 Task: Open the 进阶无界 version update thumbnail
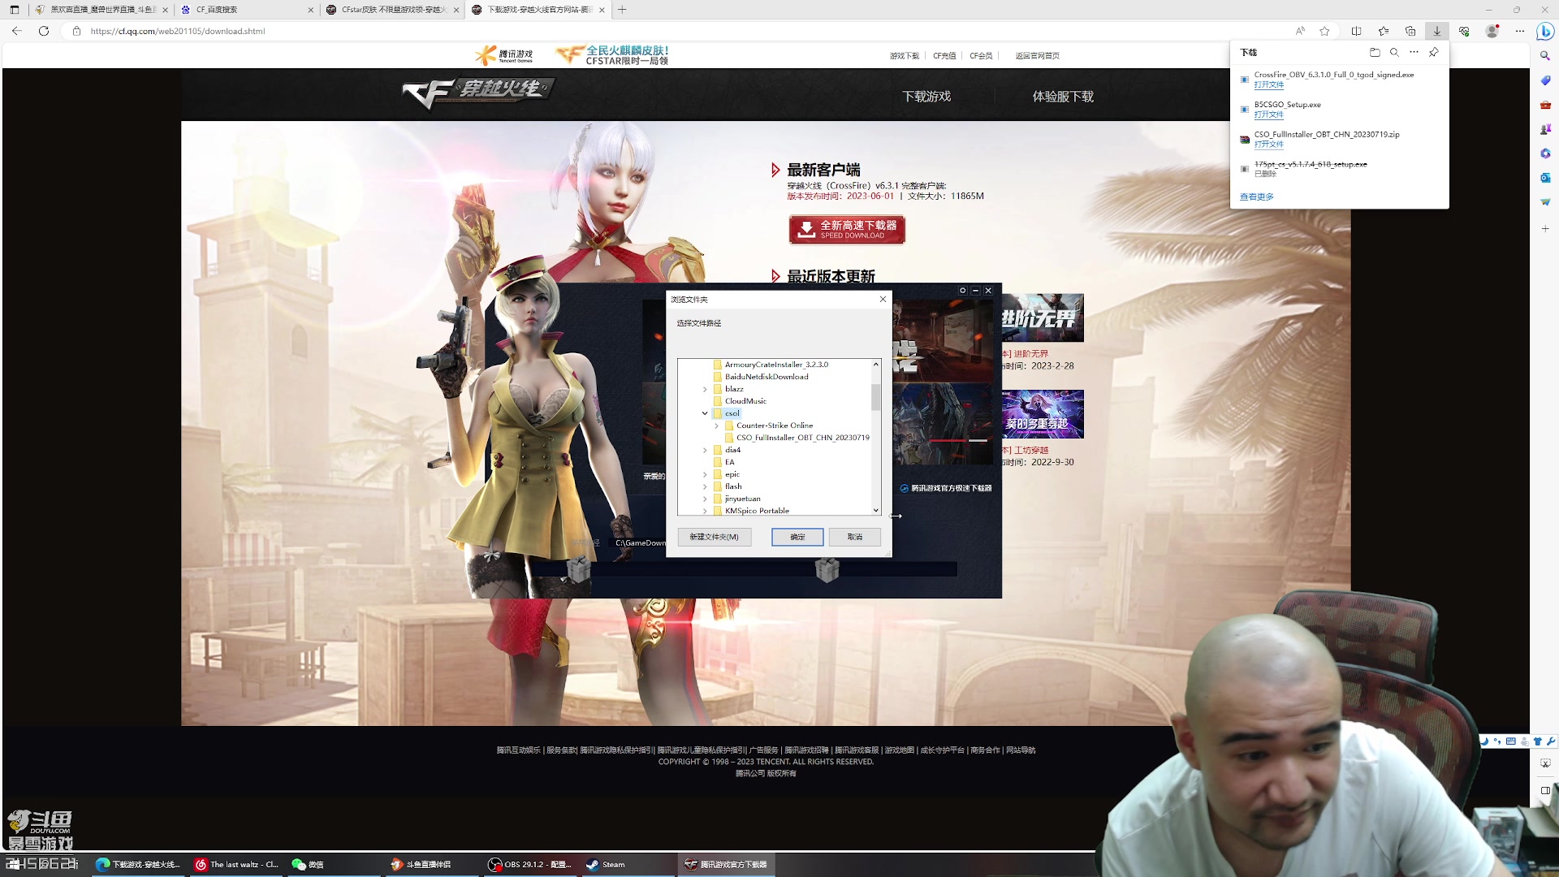click(1043, 318)
